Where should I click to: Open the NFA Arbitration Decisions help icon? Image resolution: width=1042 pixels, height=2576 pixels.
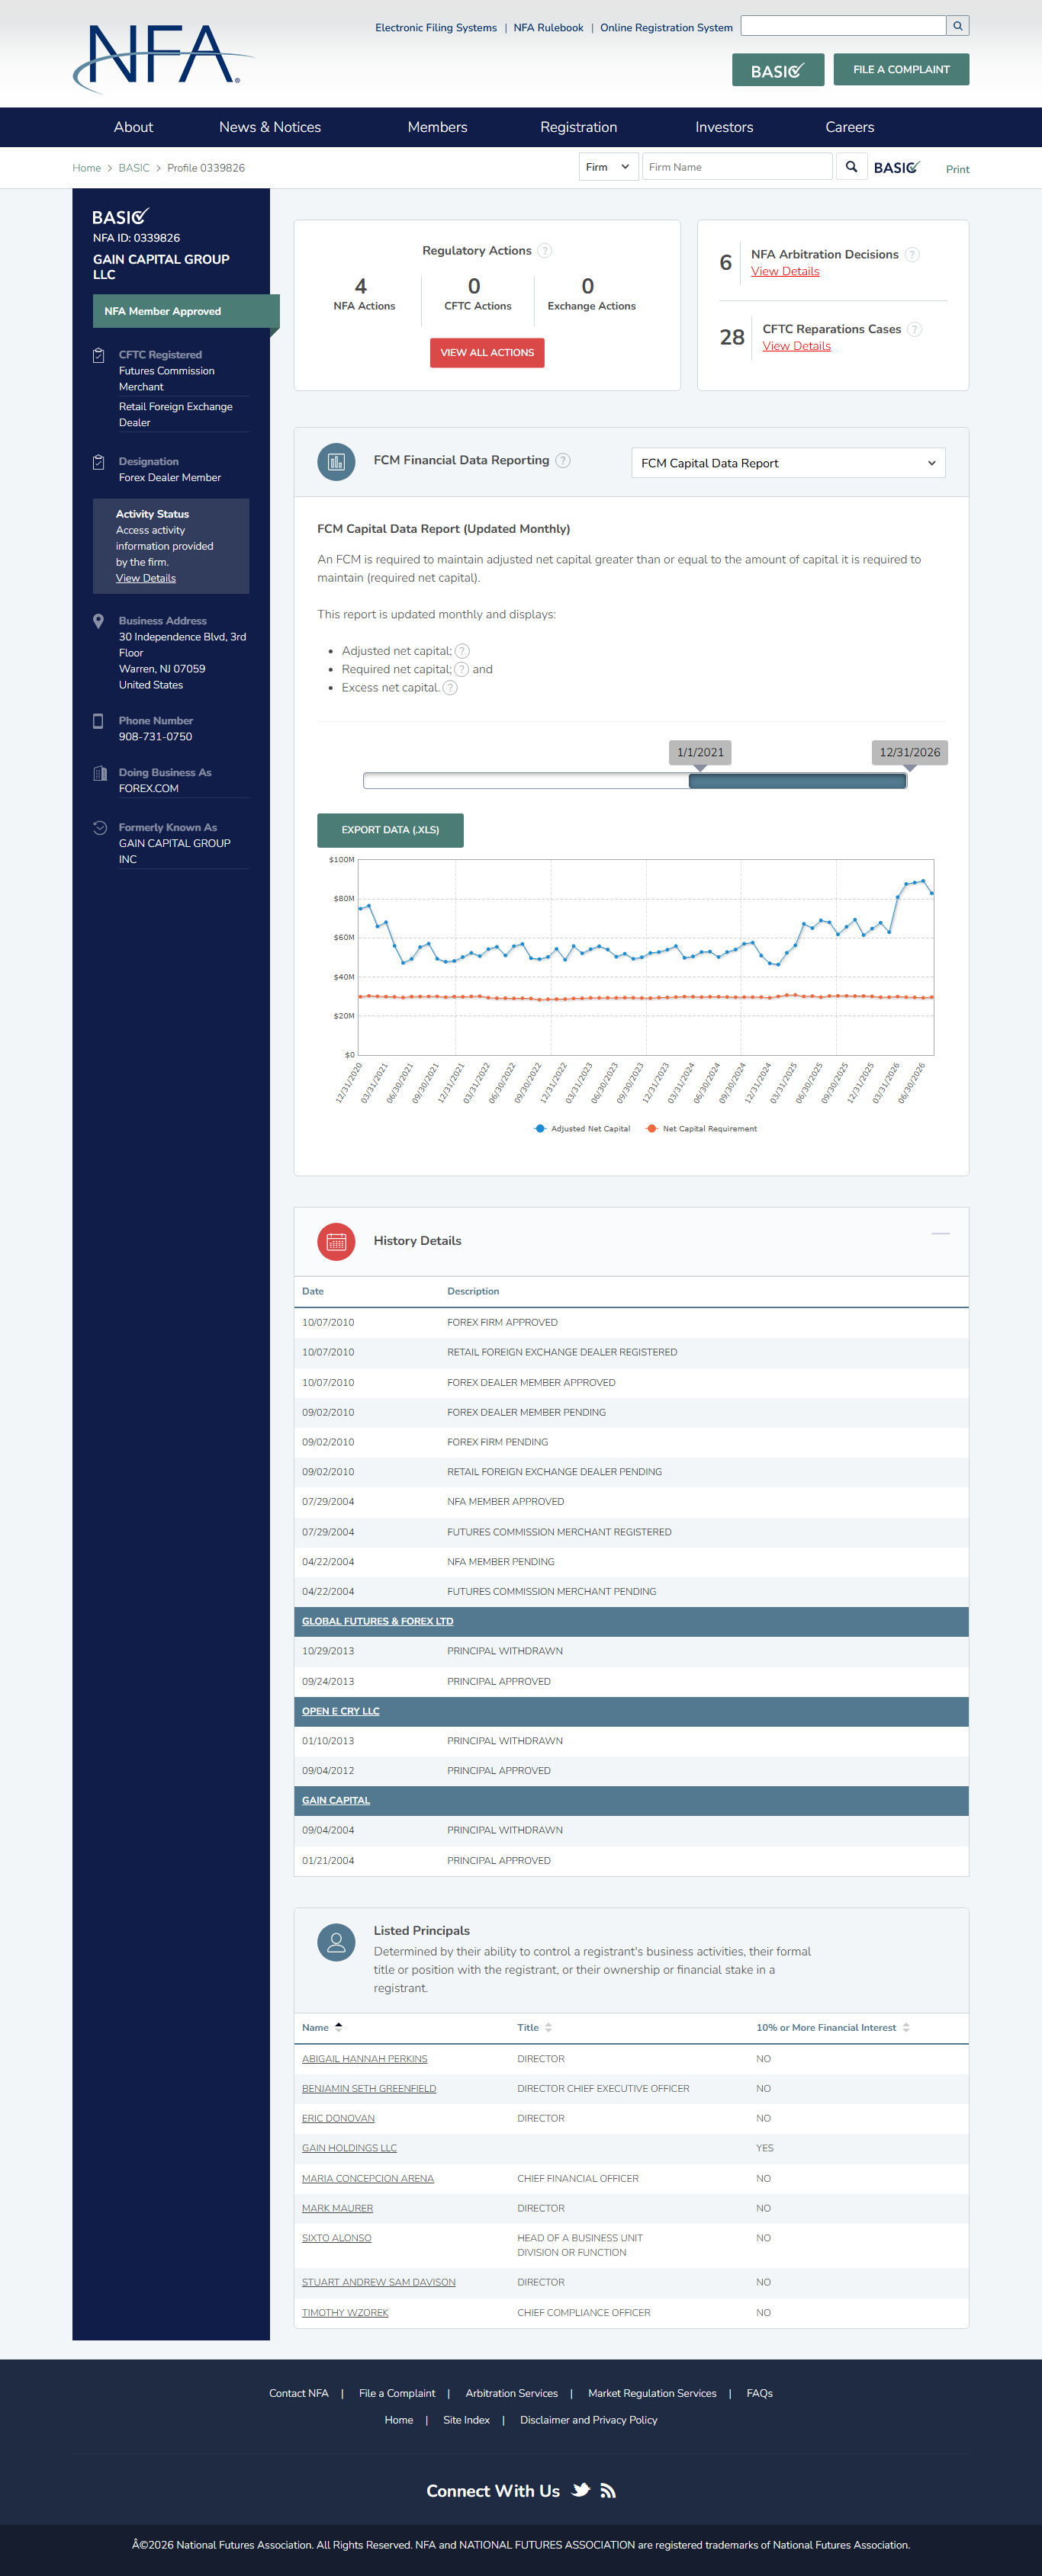pos(912,255)
